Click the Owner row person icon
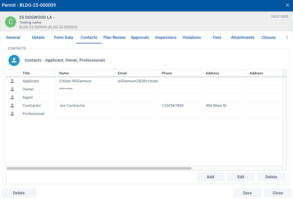The width and height of the screenshot is (293, 199). click(x=12, y=89)
